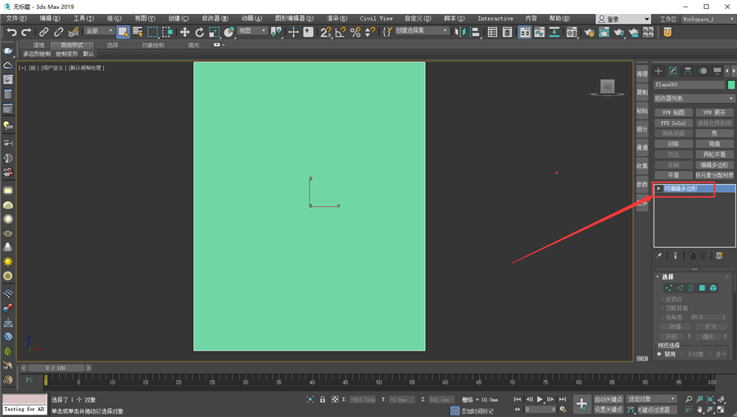
Task: Switch to the 建模 ribbon tab
Action: (x=39, y=45)
